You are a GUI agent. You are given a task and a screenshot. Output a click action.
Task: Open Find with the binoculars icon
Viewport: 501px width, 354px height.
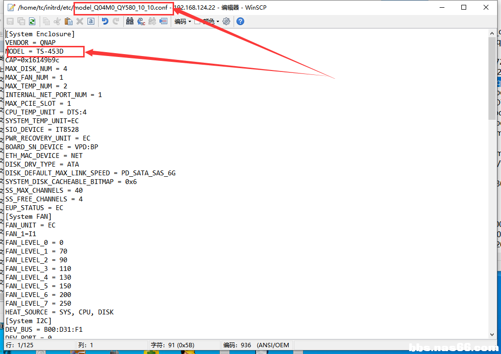pos(130,21)
